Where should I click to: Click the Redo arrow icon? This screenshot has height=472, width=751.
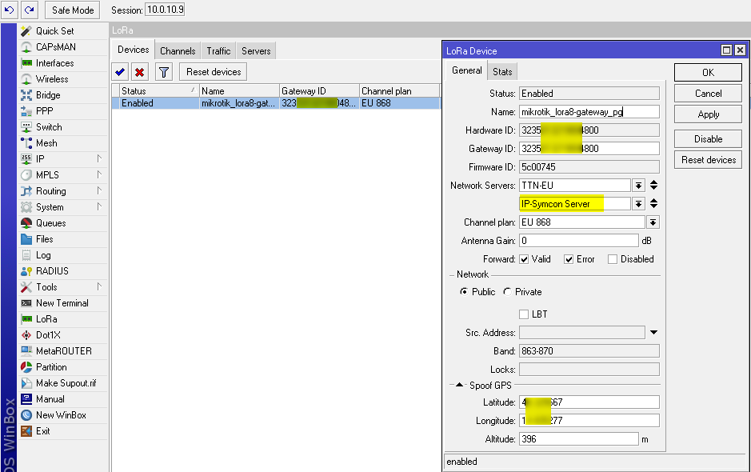point(30,10)
